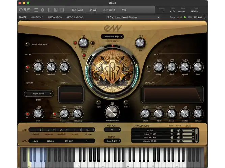Switch to the Mix tab
225x168 pixels.
click(x=124, y=10)
